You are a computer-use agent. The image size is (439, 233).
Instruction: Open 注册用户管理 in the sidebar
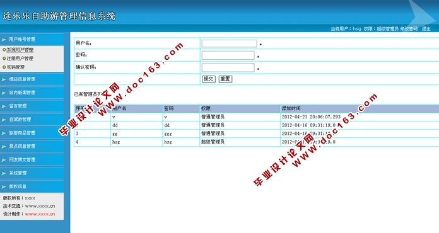pos(20,59)
